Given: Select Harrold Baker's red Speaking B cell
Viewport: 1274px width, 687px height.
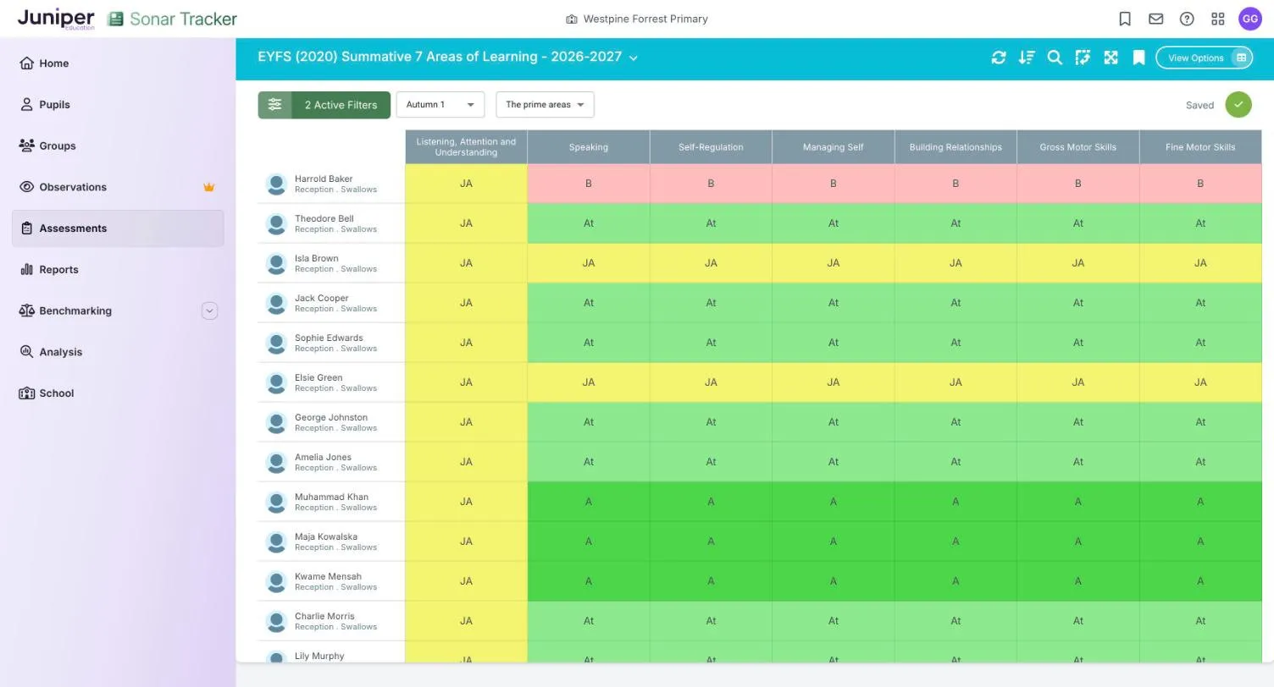Looking at the screenshot, I should point(588,184).
